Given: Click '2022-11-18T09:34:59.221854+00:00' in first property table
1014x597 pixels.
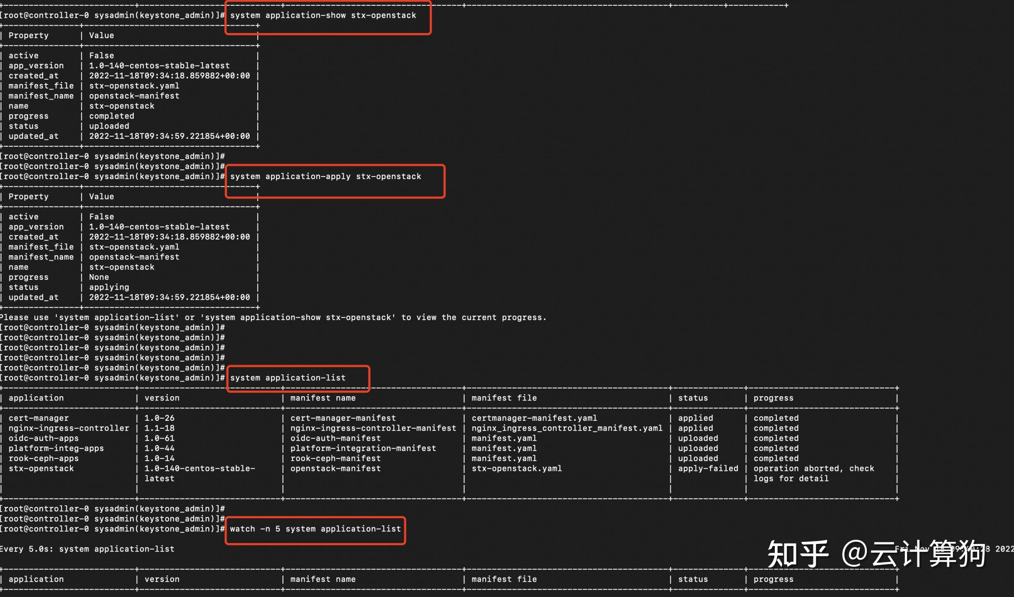Looking at the screenshot, I should click(x=170, y=136).
